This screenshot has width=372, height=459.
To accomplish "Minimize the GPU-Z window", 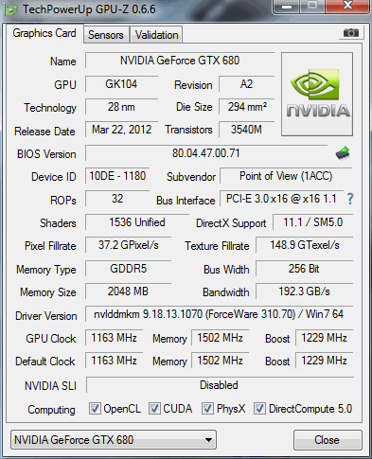I will [287, 7].
